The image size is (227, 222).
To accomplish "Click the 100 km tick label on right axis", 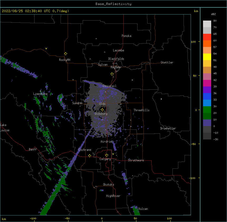I will pos(193,42).
